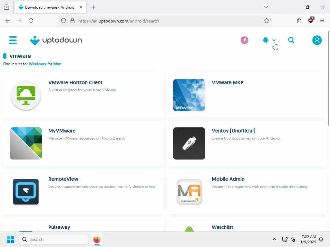Show site security padlock info
This screenshot has height=247, width=330.
(73, 21)
